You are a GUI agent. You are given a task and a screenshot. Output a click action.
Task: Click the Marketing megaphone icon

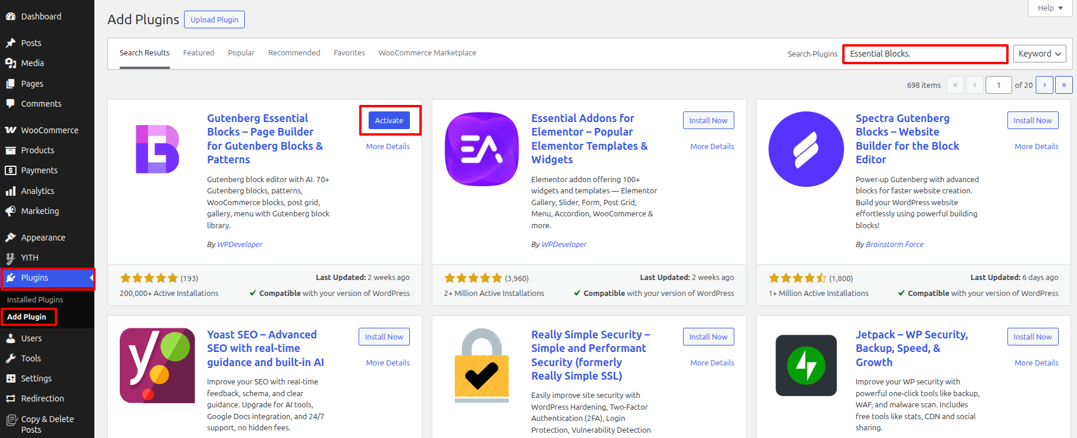pos(11,211)
